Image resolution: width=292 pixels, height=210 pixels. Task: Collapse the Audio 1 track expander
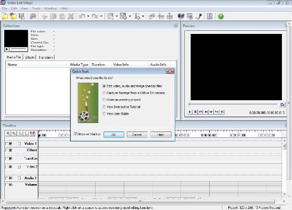pos(19,178)
